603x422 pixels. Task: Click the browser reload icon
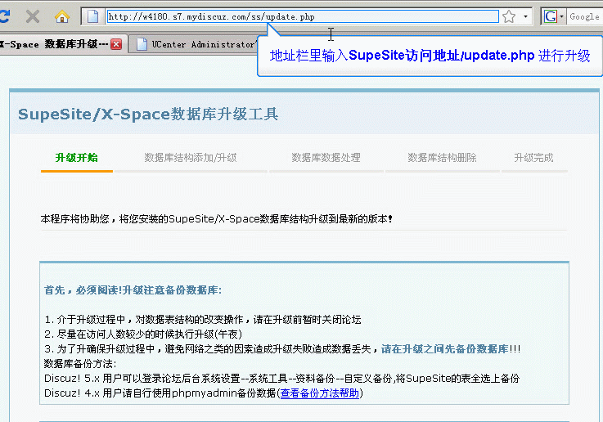pyautogui.click(x=7, y=16)
